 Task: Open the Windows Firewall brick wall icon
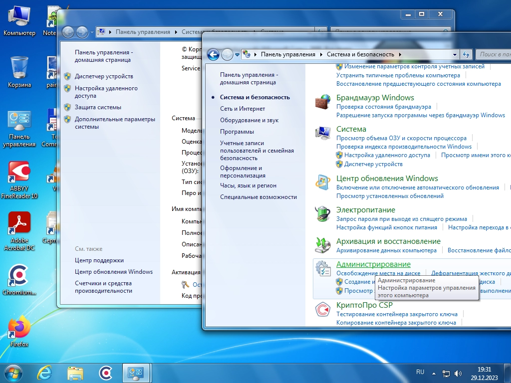pos(323,102)
